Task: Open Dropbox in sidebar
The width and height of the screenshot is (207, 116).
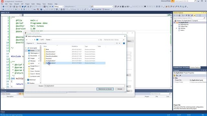Action: pyautogui.click(x=32, y=83)
